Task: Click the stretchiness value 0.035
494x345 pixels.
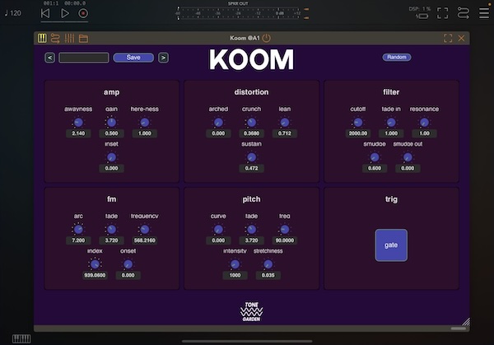Action: pyautogui.click(x=268, y=275)
